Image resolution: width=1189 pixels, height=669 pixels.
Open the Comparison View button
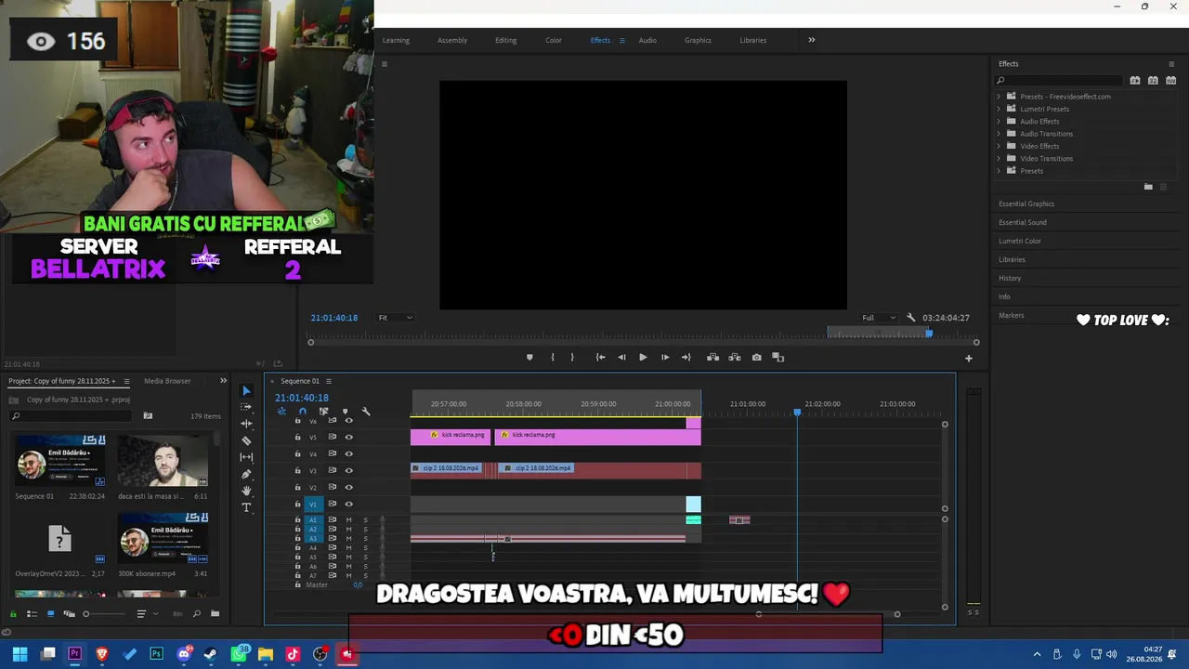(778, 358)
